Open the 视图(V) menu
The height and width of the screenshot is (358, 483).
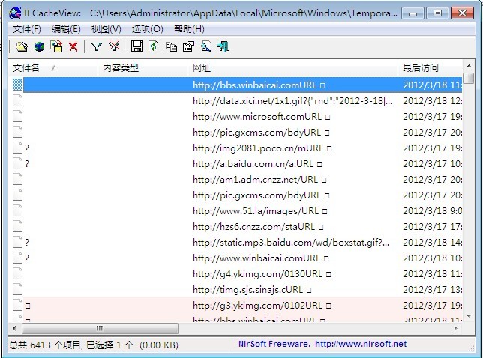click(x=106, y=28)
